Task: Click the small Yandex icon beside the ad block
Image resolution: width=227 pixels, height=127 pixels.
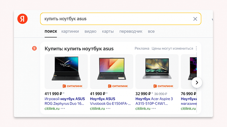Action: [34, 48]
